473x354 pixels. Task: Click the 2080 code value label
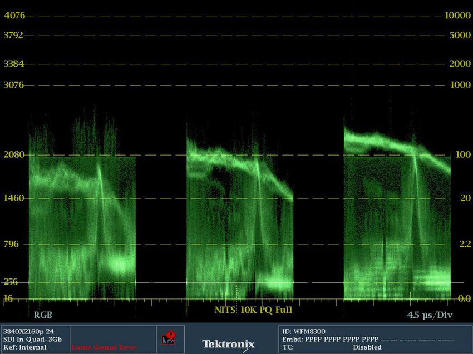pos(14,154)
